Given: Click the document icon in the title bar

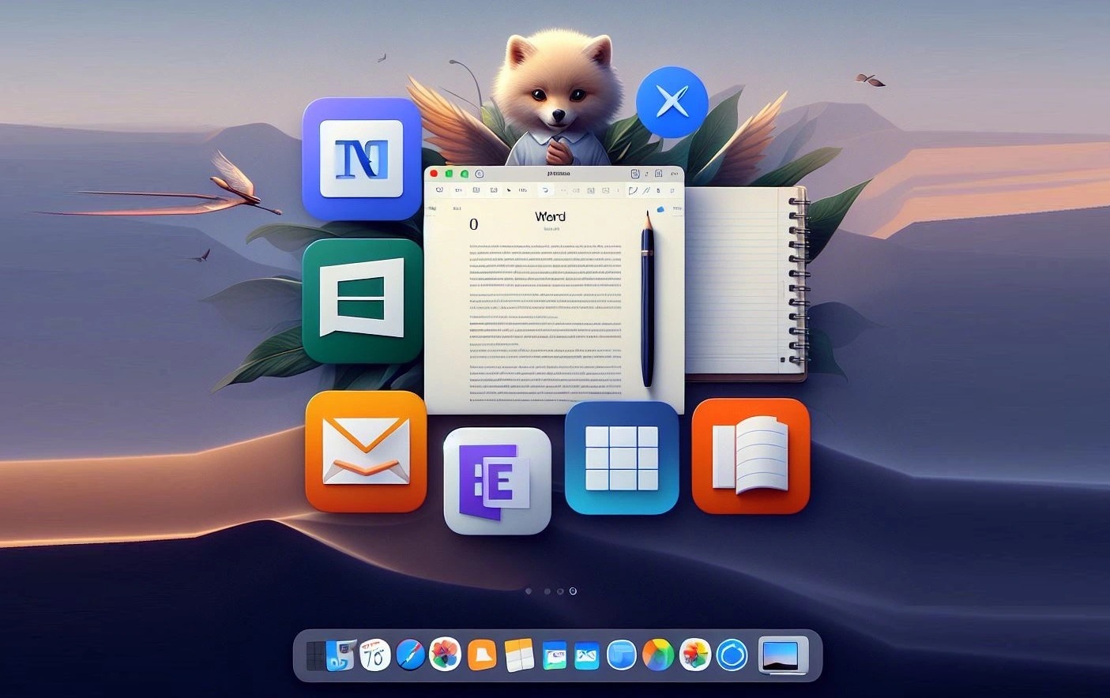Looking at the screenshot, I should (x=634, y=174).
